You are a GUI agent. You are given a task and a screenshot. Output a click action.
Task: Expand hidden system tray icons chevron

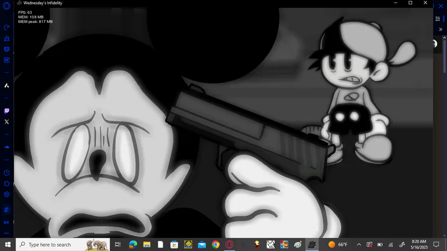click(359, 245)
